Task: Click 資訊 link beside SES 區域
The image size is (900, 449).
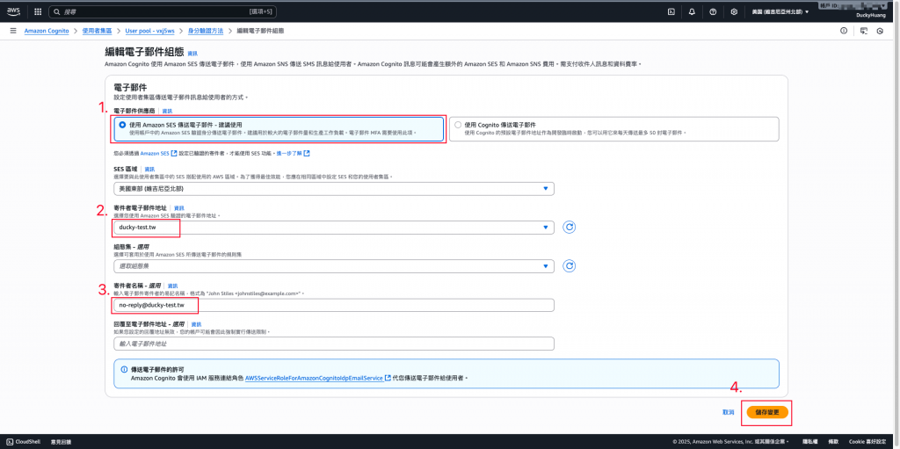Action: pyautogui.click(x=149, y=170)
